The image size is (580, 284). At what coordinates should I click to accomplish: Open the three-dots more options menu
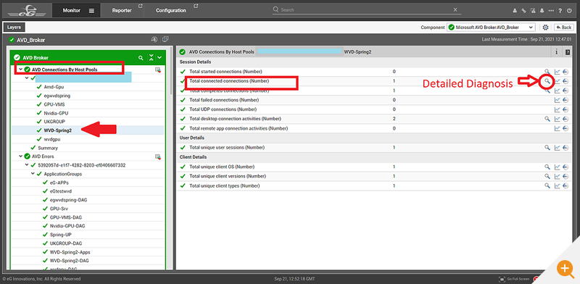pyautogui.click(x=551, y=11)
